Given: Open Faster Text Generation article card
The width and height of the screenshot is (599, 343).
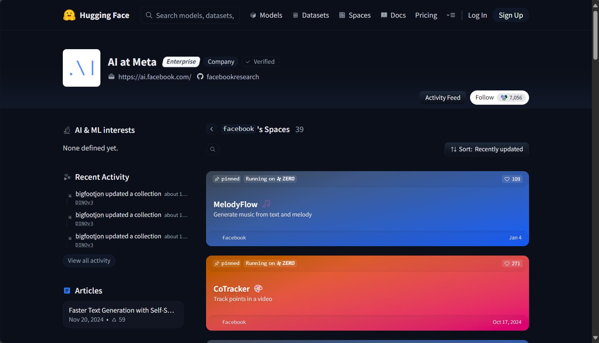Looking at the screenshot, I should [123, 314].
